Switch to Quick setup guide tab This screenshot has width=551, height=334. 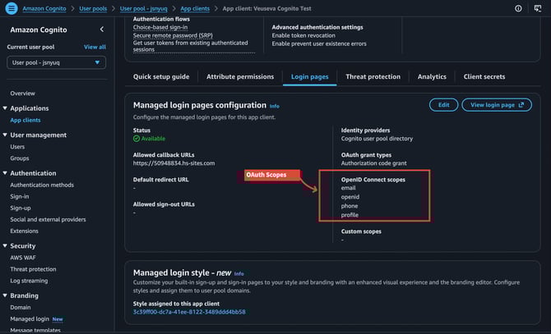click(x=161, y=77)
